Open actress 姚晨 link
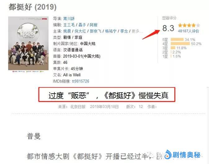The height and width of the screenshot is (164, 209). 67,31
